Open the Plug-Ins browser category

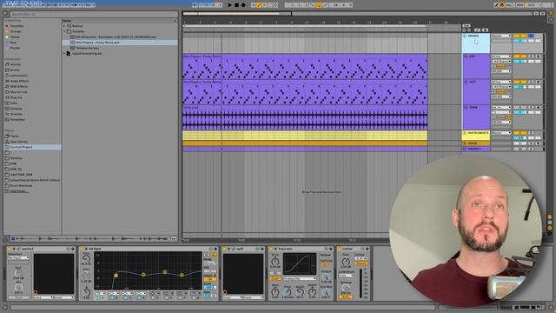tap(16, 97)
